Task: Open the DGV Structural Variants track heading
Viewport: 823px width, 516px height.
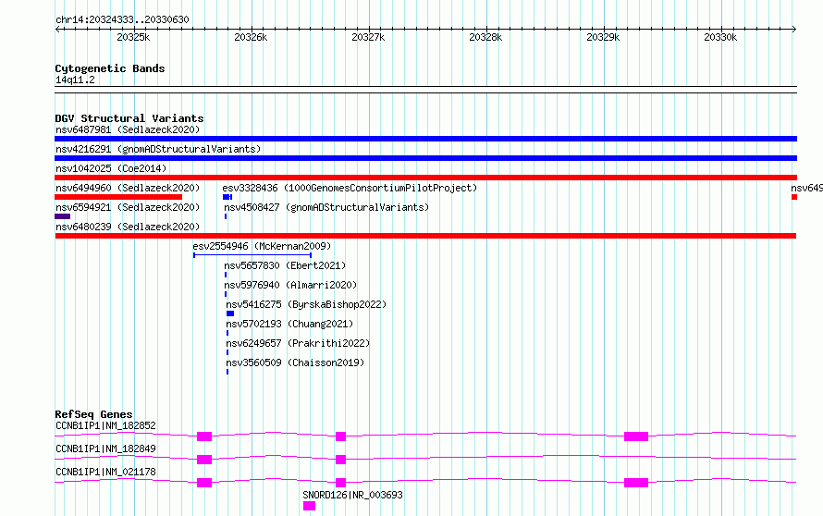Action: [129, 118]
